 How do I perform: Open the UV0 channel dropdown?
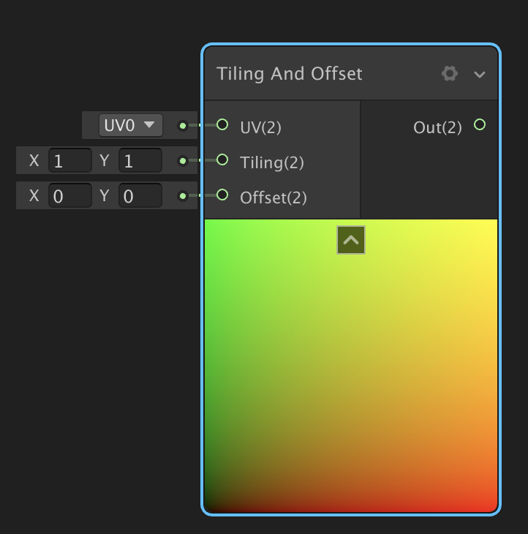131,125
